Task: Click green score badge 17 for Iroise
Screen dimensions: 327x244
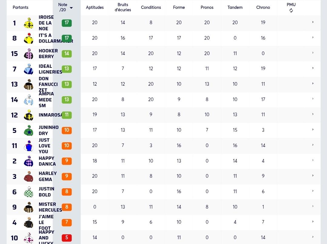Action: (x=67, y=23)
